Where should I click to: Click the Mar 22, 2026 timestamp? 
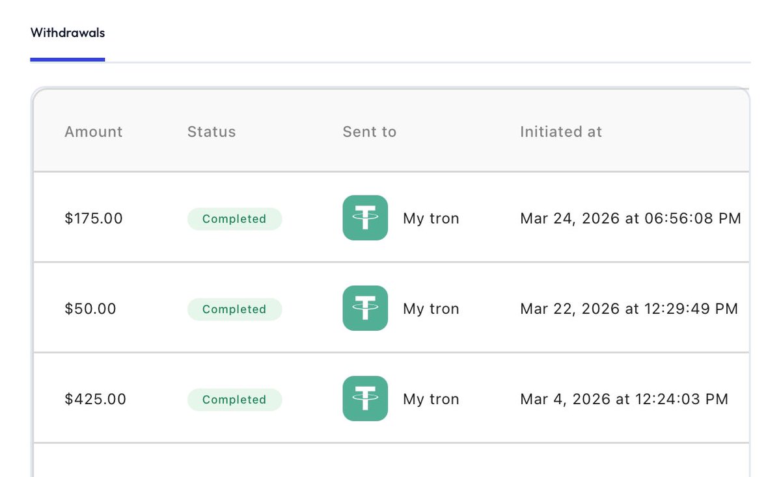[629, 309]
